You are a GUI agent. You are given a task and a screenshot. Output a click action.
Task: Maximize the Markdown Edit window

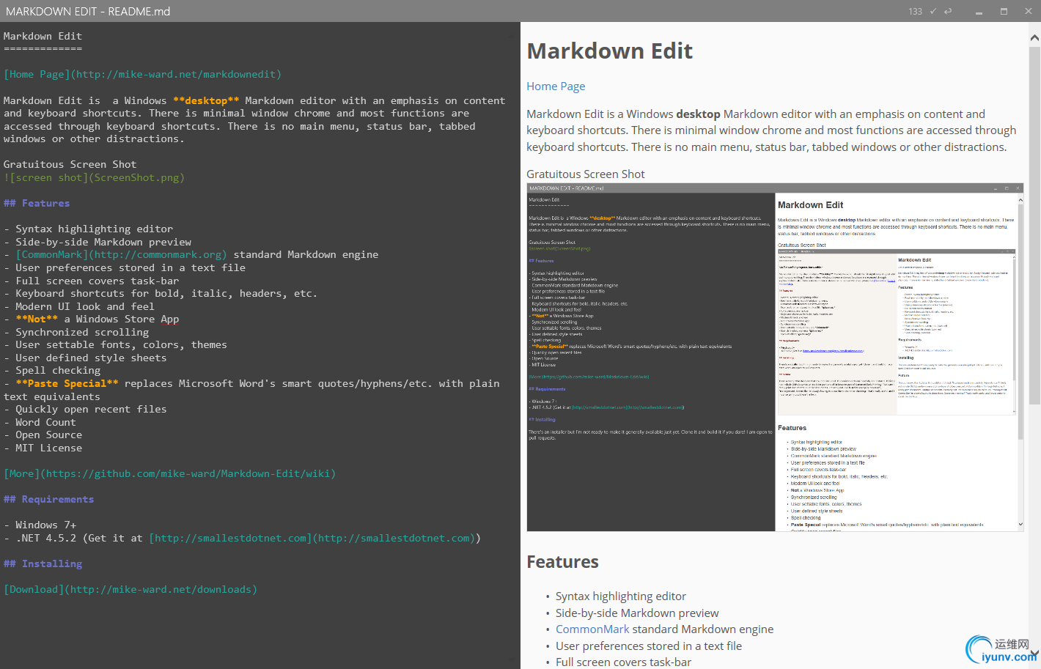pyautogui.click(x=1004, y=11)
